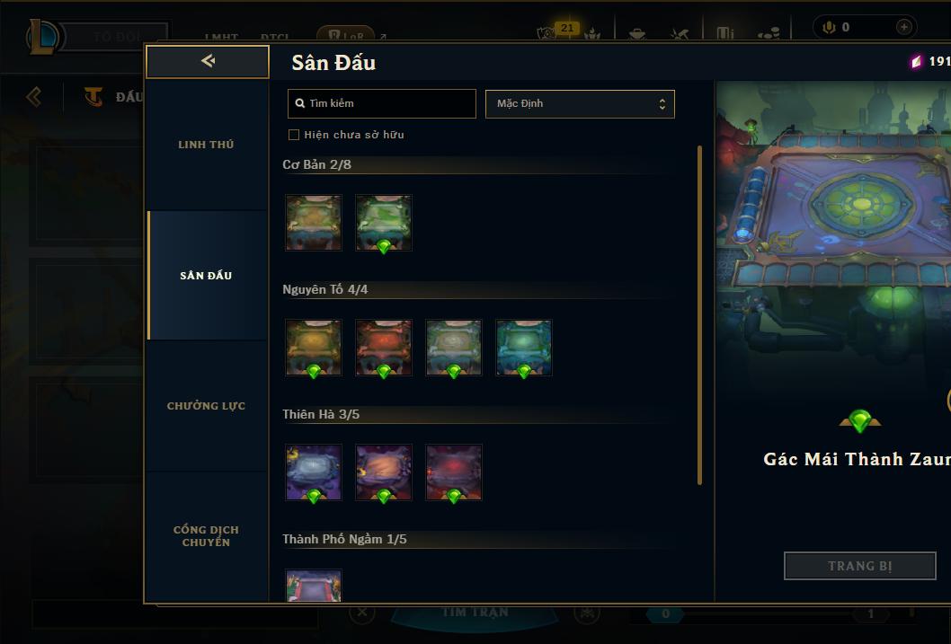This screenshot has width=951, height=644.
Task: Pick the first Thiên Hà arena
Action: [x=314, y=472]
